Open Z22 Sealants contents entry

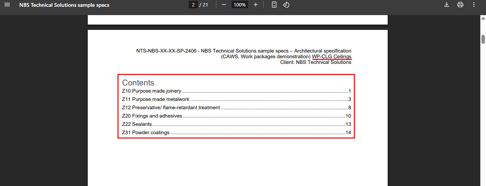click(x=237, y=124)
